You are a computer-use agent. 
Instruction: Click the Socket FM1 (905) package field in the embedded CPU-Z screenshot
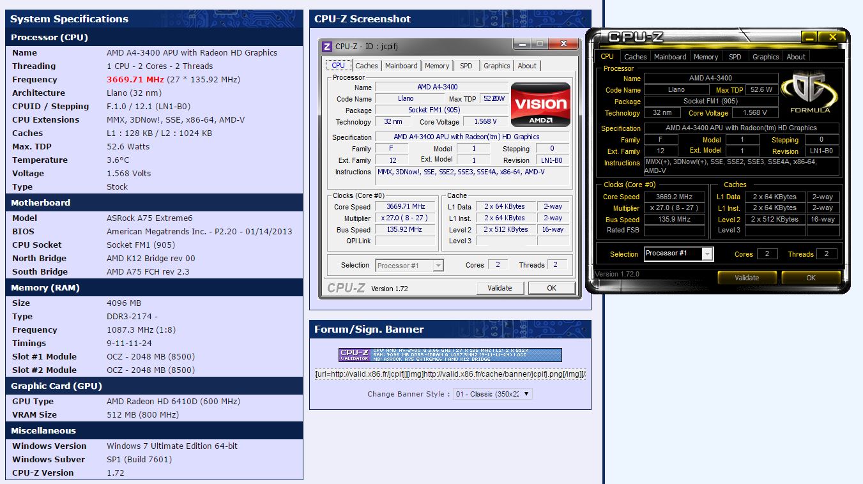[441, 110]
